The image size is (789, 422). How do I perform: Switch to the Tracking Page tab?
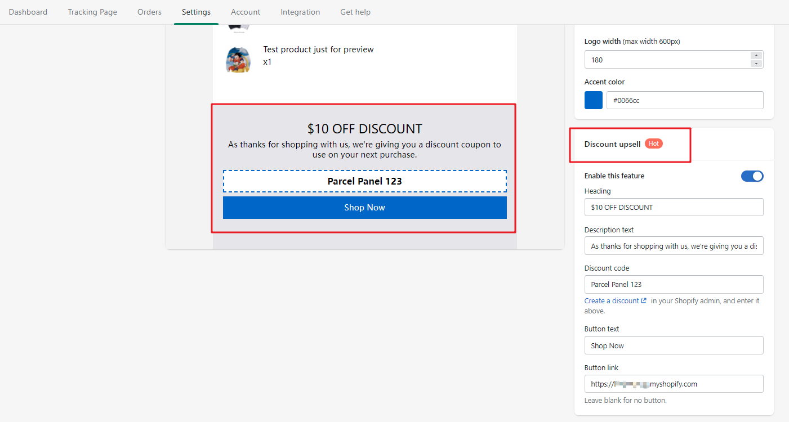(x=92, y=12)
